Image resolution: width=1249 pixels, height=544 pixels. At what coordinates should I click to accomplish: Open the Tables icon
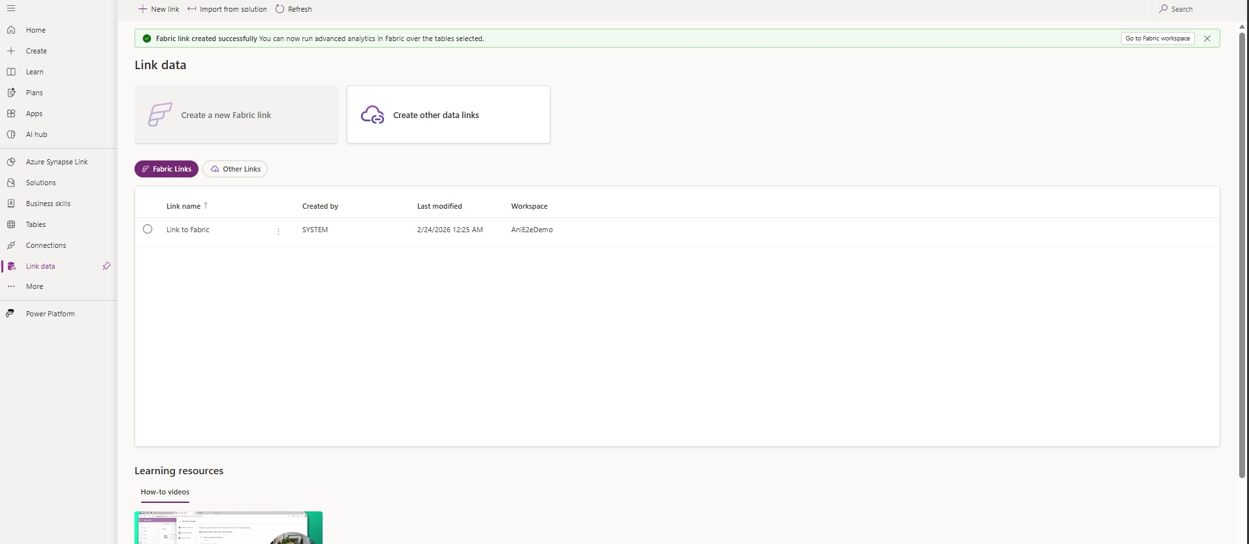point(11,224)
